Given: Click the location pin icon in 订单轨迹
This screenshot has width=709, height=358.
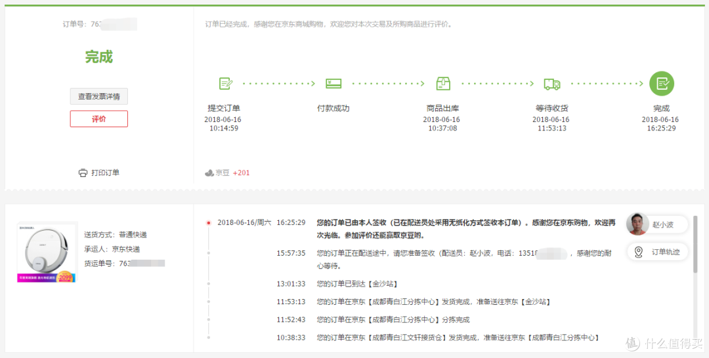Looking at the screenshot, I should (x=639, y=252).
